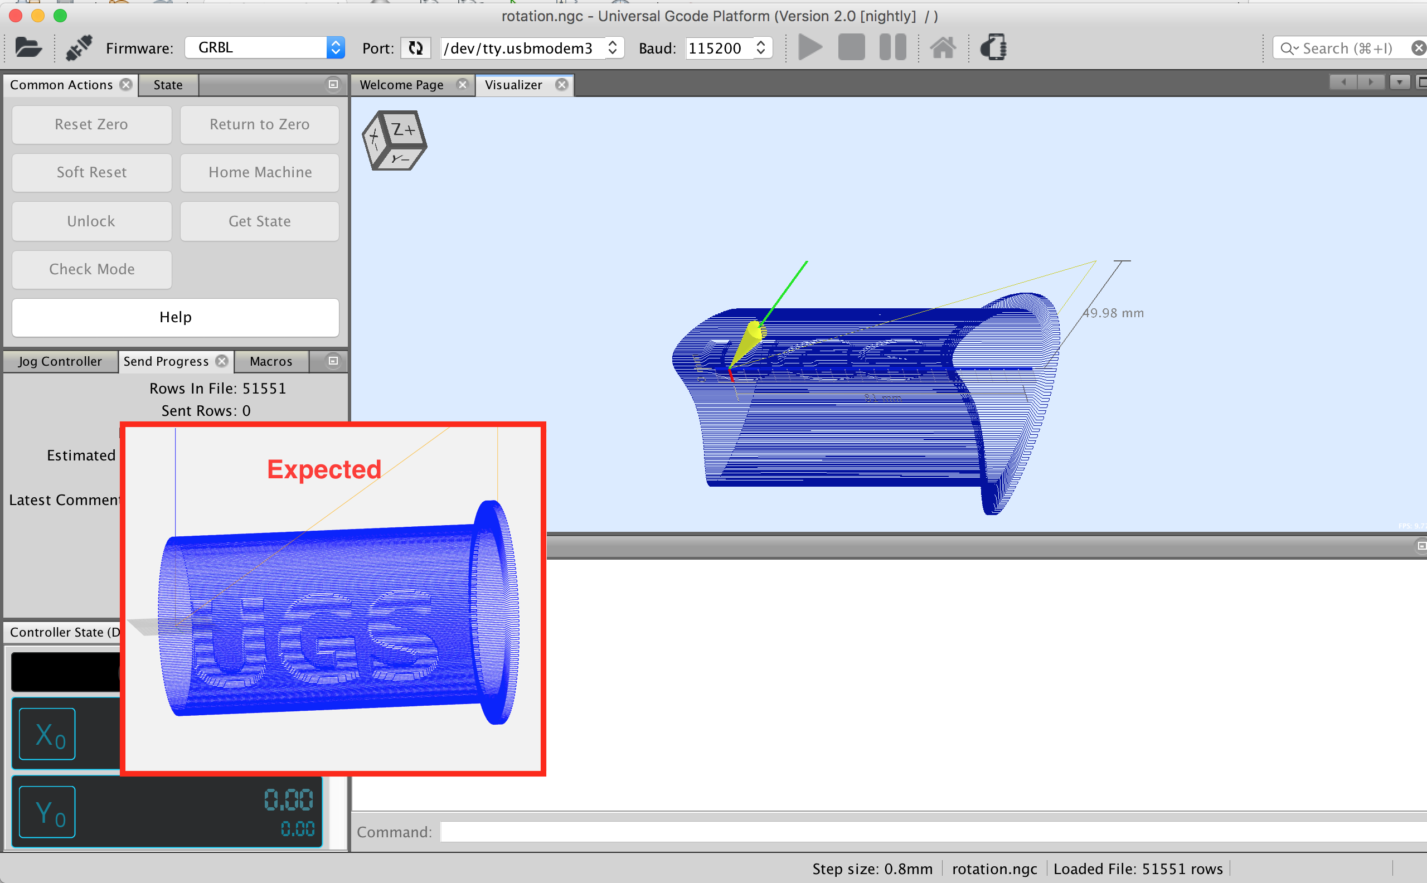Image resolution: width=1427 pixels, height=883 pixels.
Task: Click the Loaded File: 51551 rows status
Action: tap(1138, 869)
